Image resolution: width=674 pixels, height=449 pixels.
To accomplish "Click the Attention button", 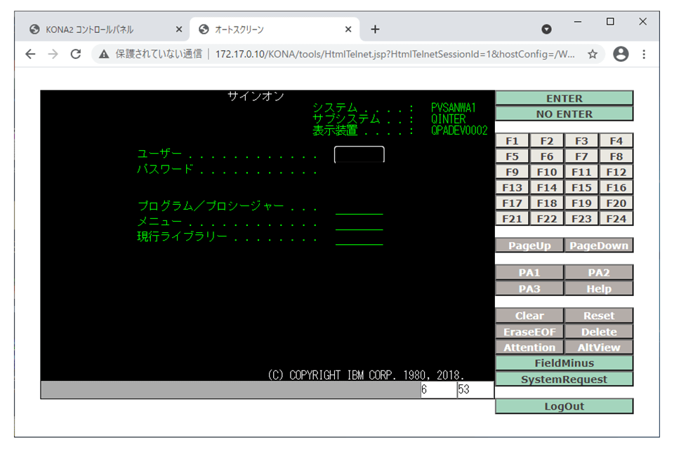I will 529,347.
